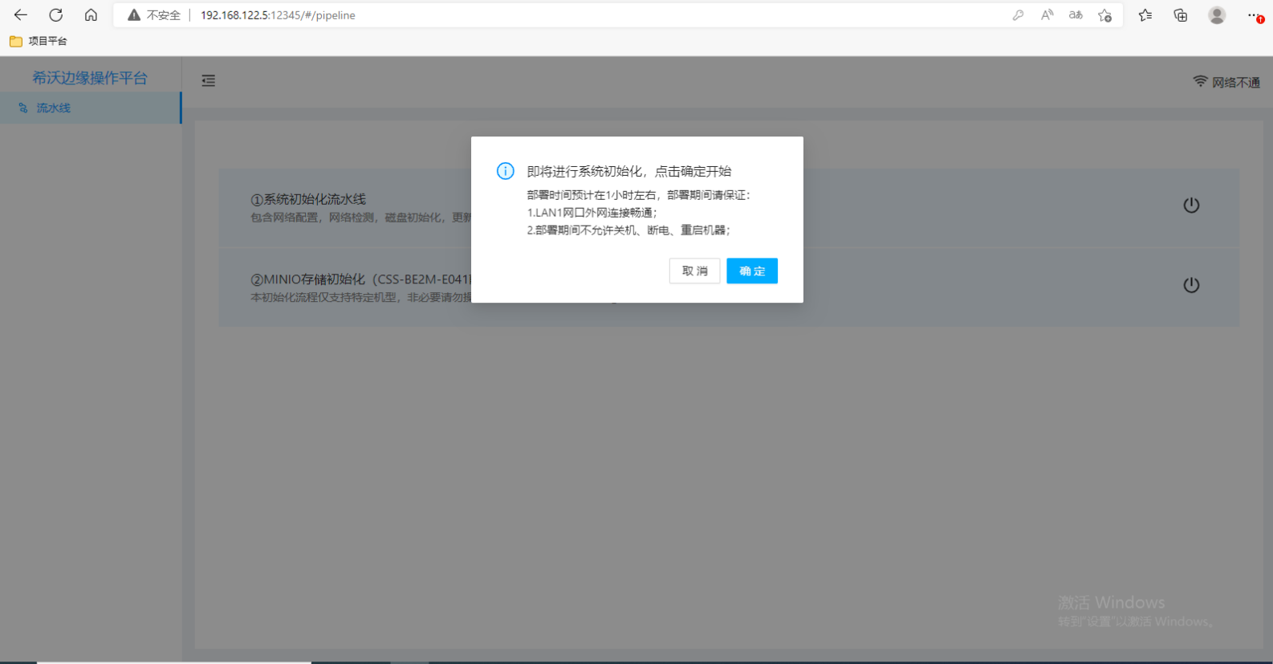Add this page to favorites star
This screenshot has height=664, width=1273.
1105,15
